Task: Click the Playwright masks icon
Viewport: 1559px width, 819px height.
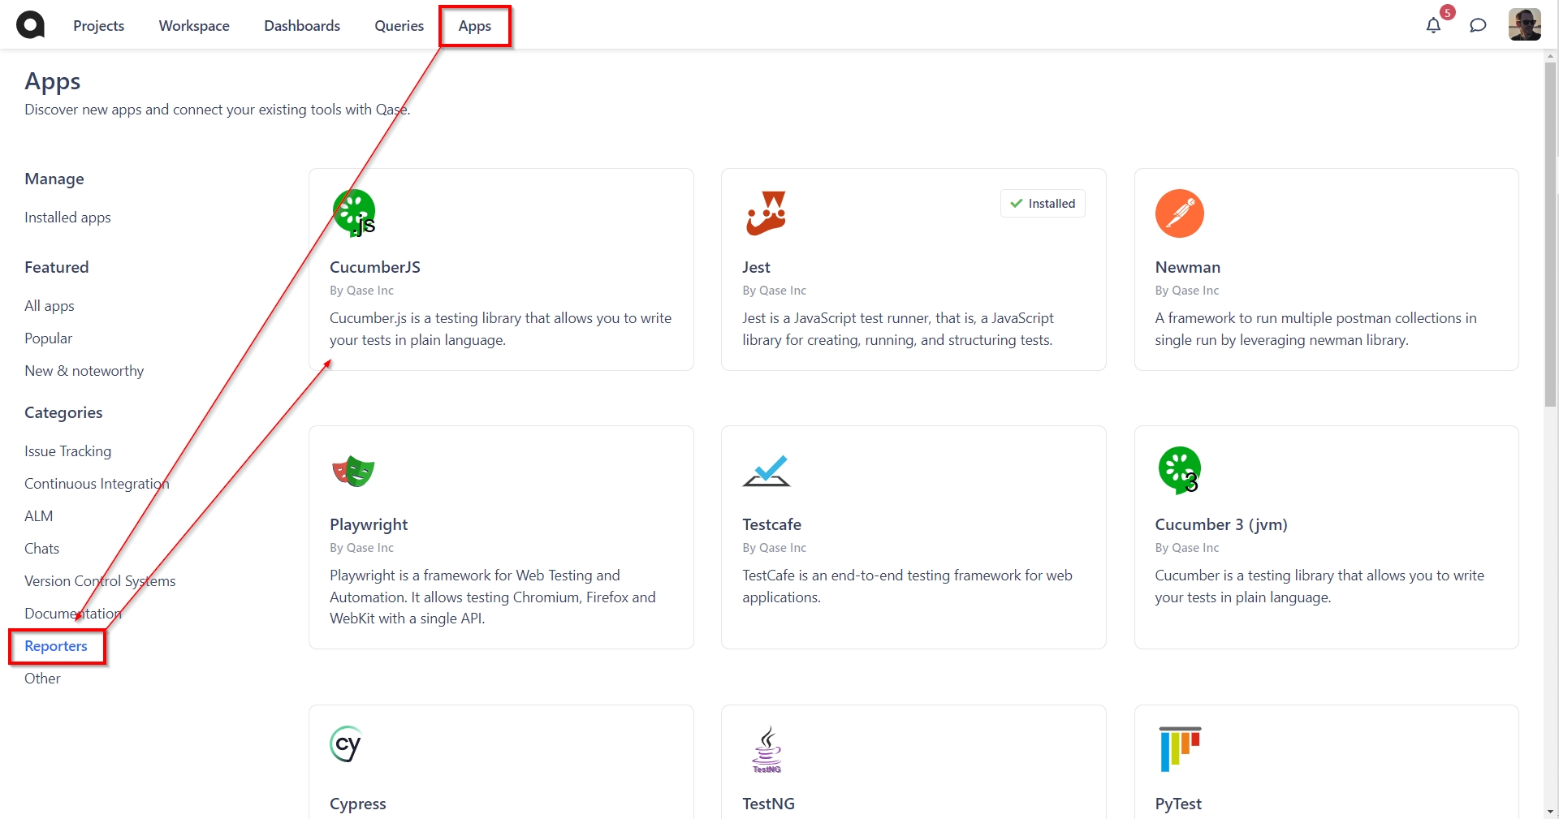Action: coord(353,471)
